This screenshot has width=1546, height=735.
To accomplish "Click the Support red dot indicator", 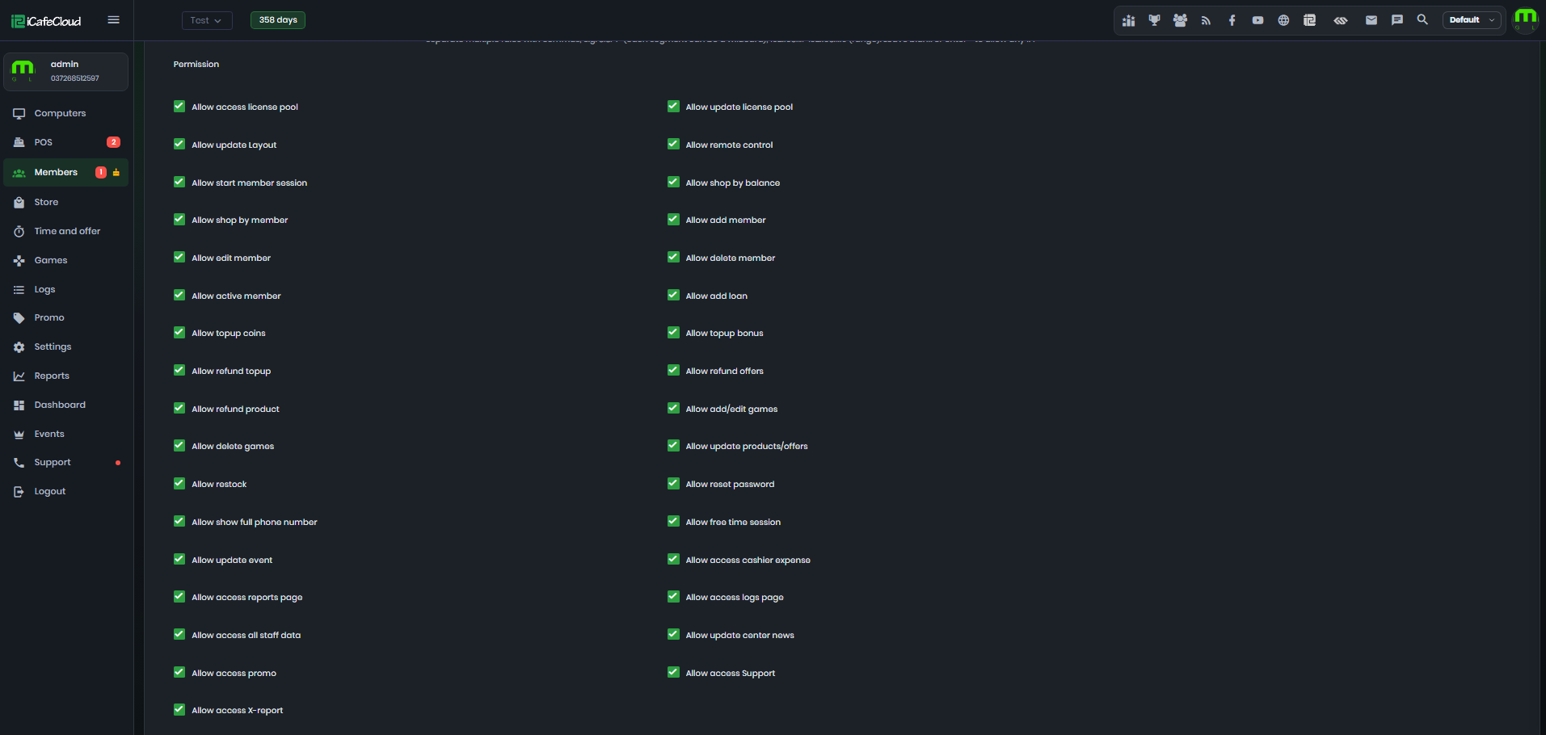I will tap(118, 463).
